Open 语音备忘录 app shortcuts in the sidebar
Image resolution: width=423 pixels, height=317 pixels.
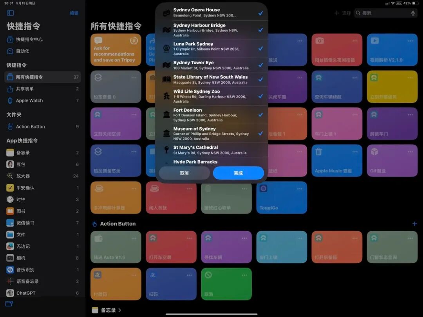tap(43, 281)
